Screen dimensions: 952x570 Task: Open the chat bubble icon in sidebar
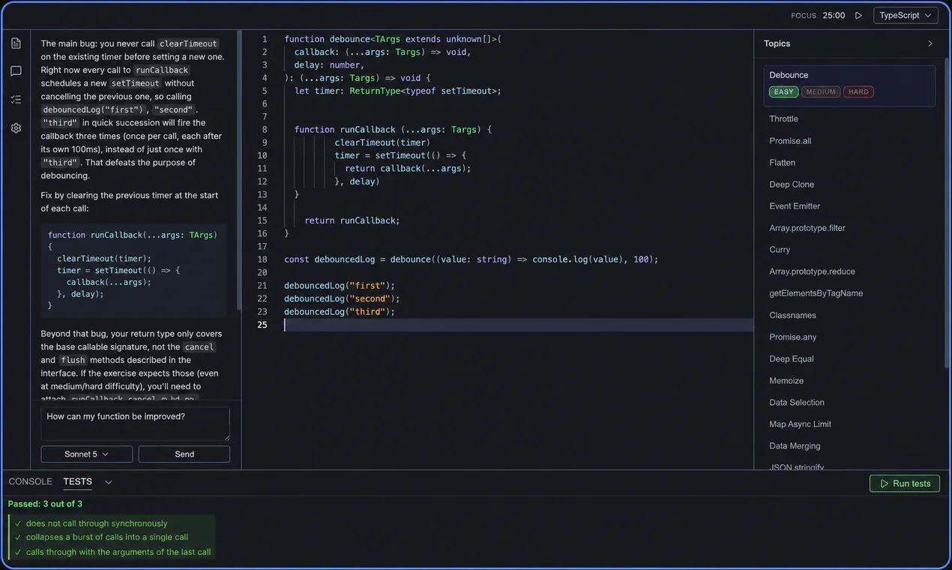tap(16, 71)
